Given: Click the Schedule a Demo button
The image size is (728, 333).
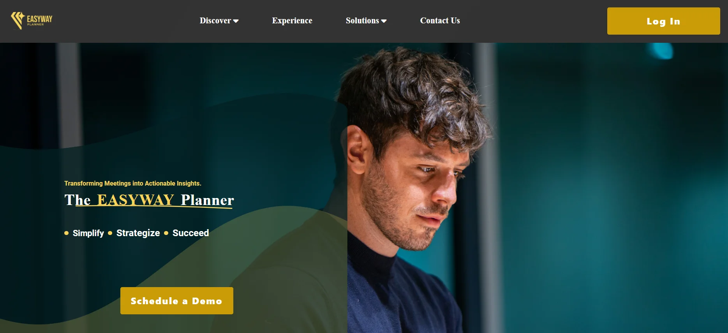Looking at the screenshot, I should [177, 301].
